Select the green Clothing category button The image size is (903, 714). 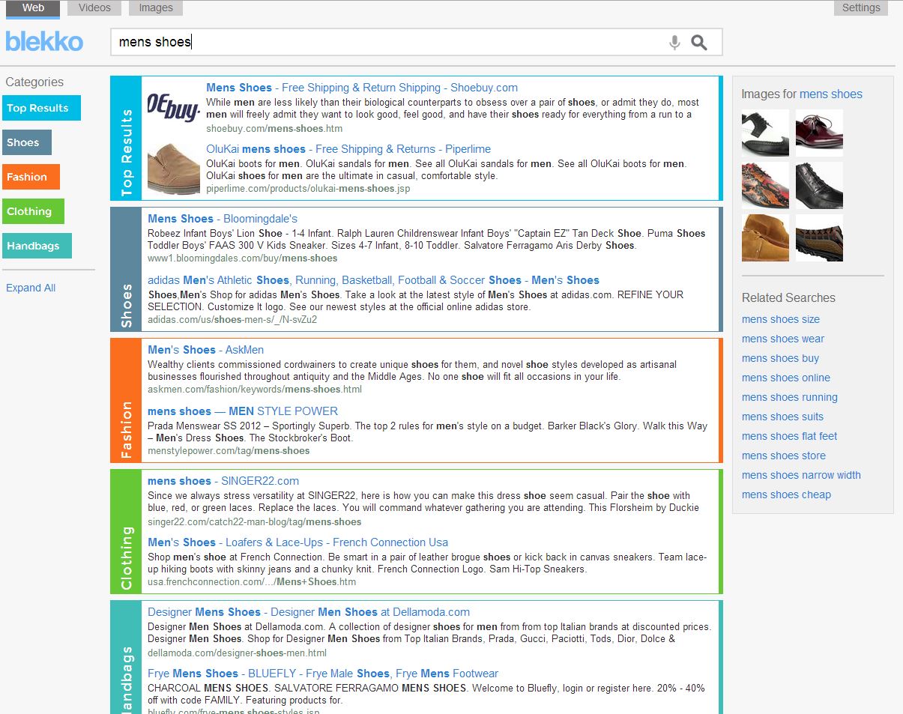coord(33,211)
